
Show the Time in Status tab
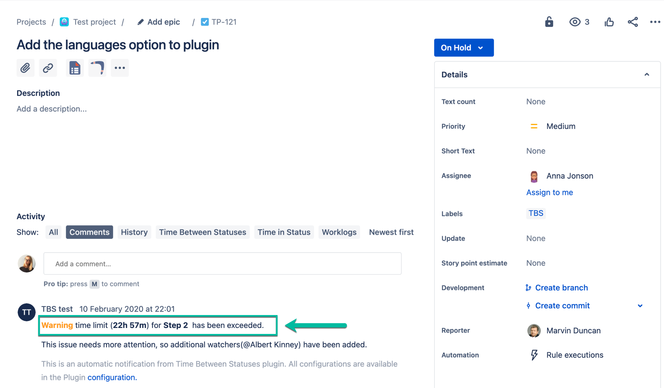coord(284,232)
